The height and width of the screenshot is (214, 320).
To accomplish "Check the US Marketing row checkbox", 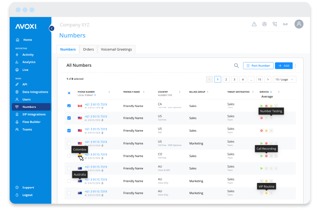I will 69,144.
